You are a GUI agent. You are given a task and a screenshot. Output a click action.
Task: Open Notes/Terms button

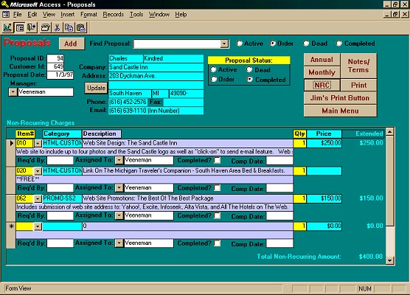(x=358, y=66)
